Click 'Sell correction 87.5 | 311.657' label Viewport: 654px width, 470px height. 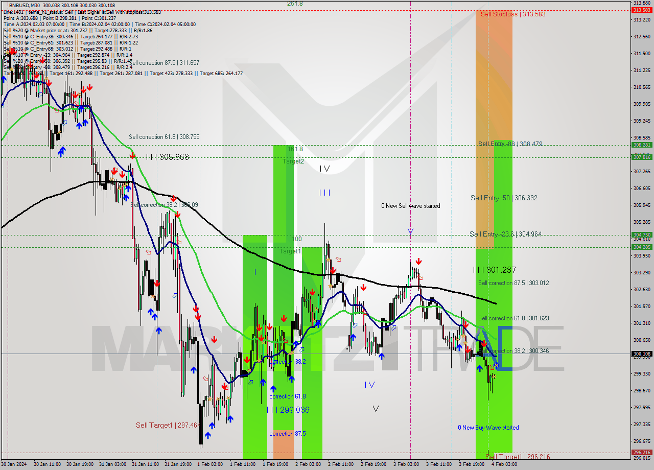tap(164, 63)
